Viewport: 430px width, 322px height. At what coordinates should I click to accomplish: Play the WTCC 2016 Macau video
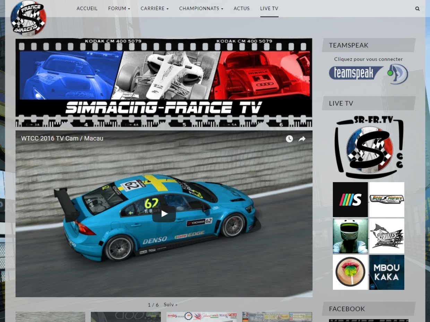click(164, 214)
